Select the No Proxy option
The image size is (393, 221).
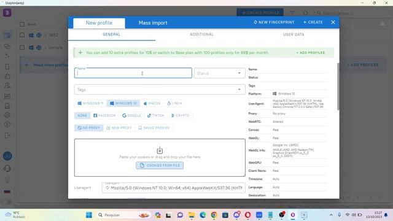(88, 128)
